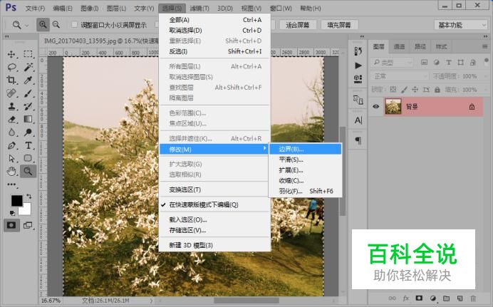Click the zoom out magnifier option
The height and width of the screenshot is (307, 493).
56,24
